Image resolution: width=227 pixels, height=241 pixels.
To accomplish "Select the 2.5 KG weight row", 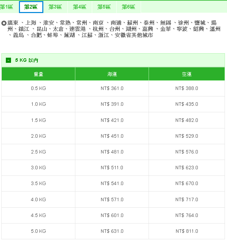I will (x=38, y=152).
